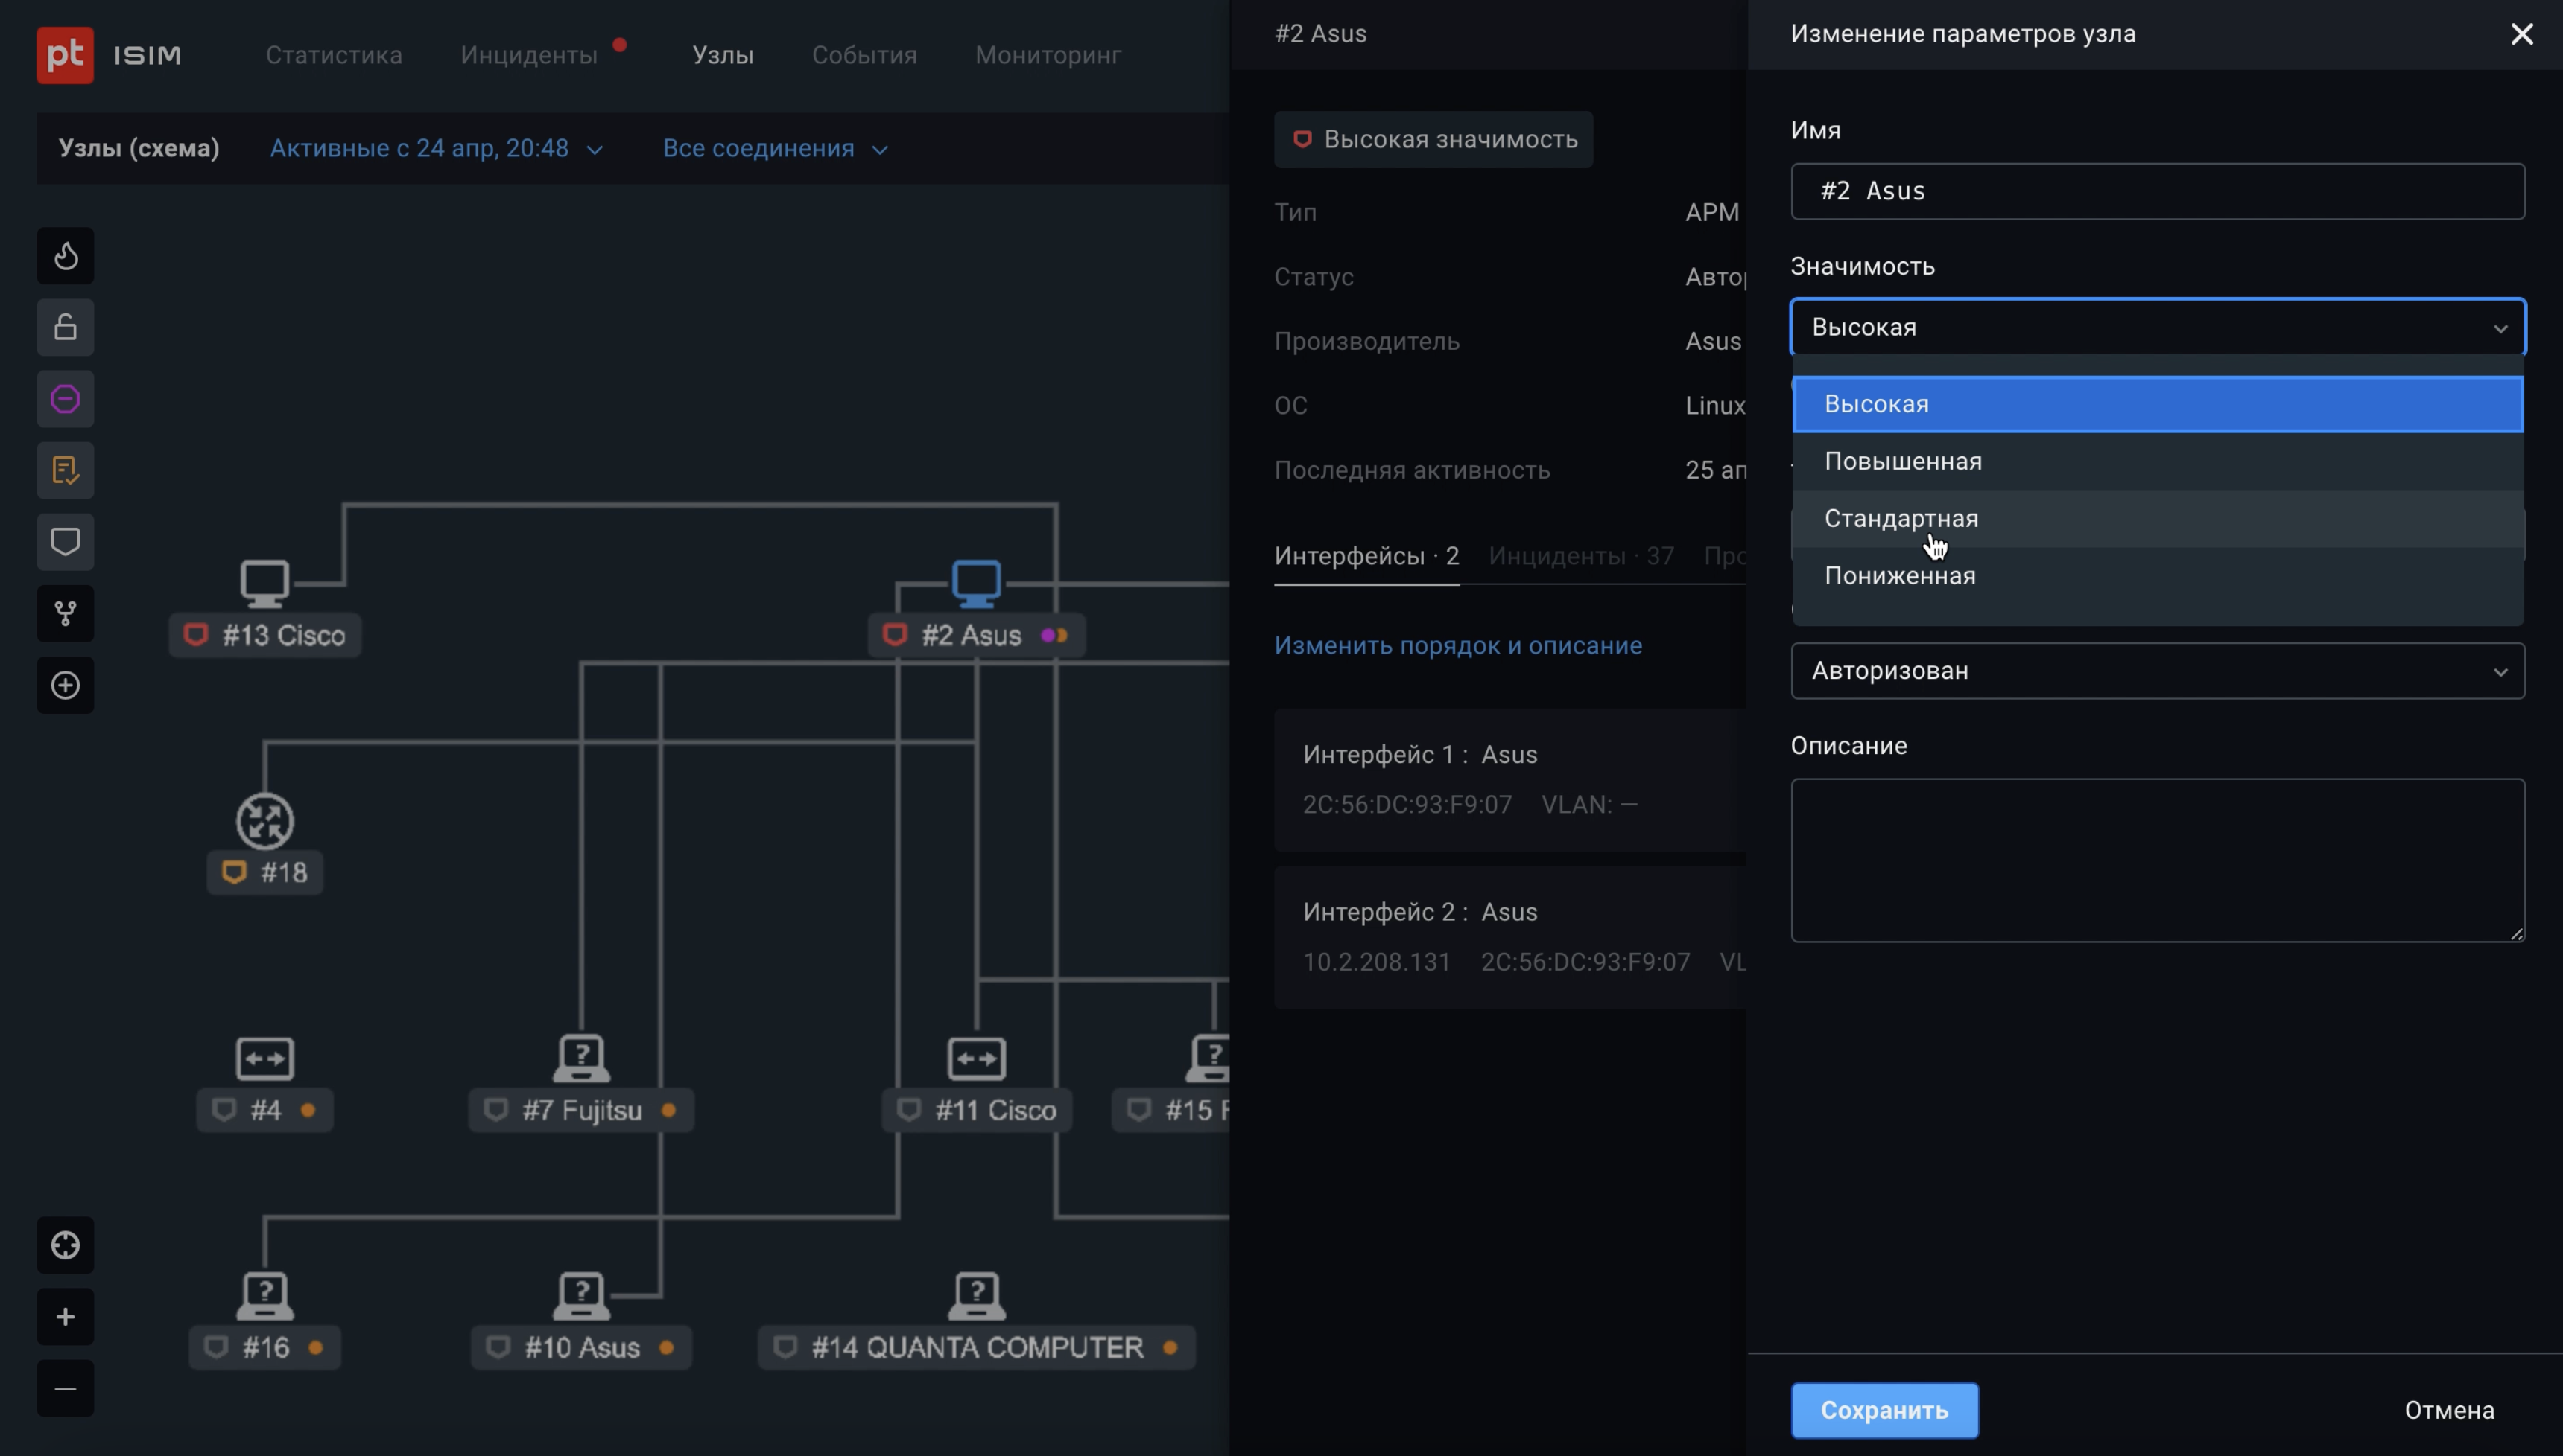This screenshot has width=2563, height=1456.
Task: Zoom in with the plus button
Action: (x=65, y=1316)
